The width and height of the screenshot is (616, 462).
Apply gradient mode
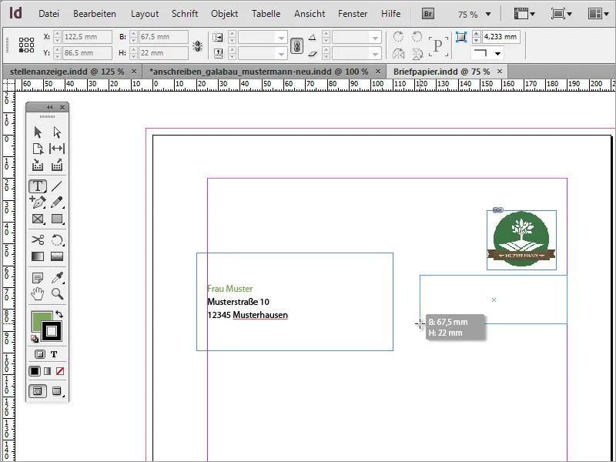pyautogui.click(x=48, y=371)
